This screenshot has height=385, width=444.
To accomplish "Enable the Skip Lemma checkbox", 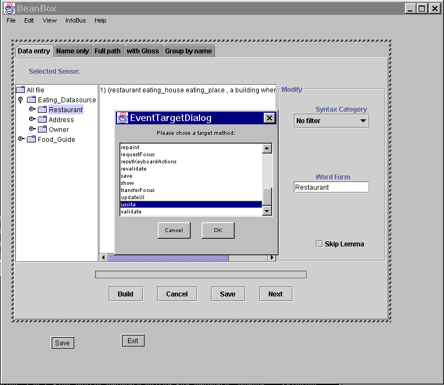I will (319, 244).
